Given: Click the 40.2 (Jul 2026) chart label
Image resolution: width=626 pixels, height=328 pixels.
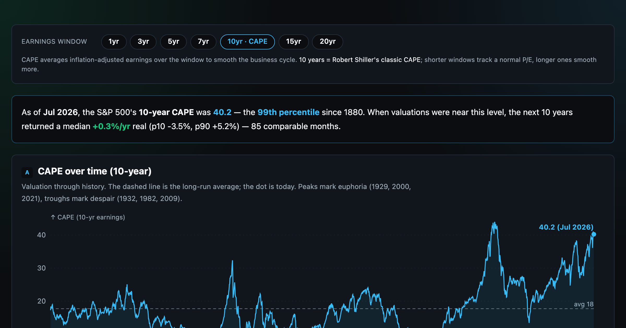Looking at the screenshot, I should (566, 227).
